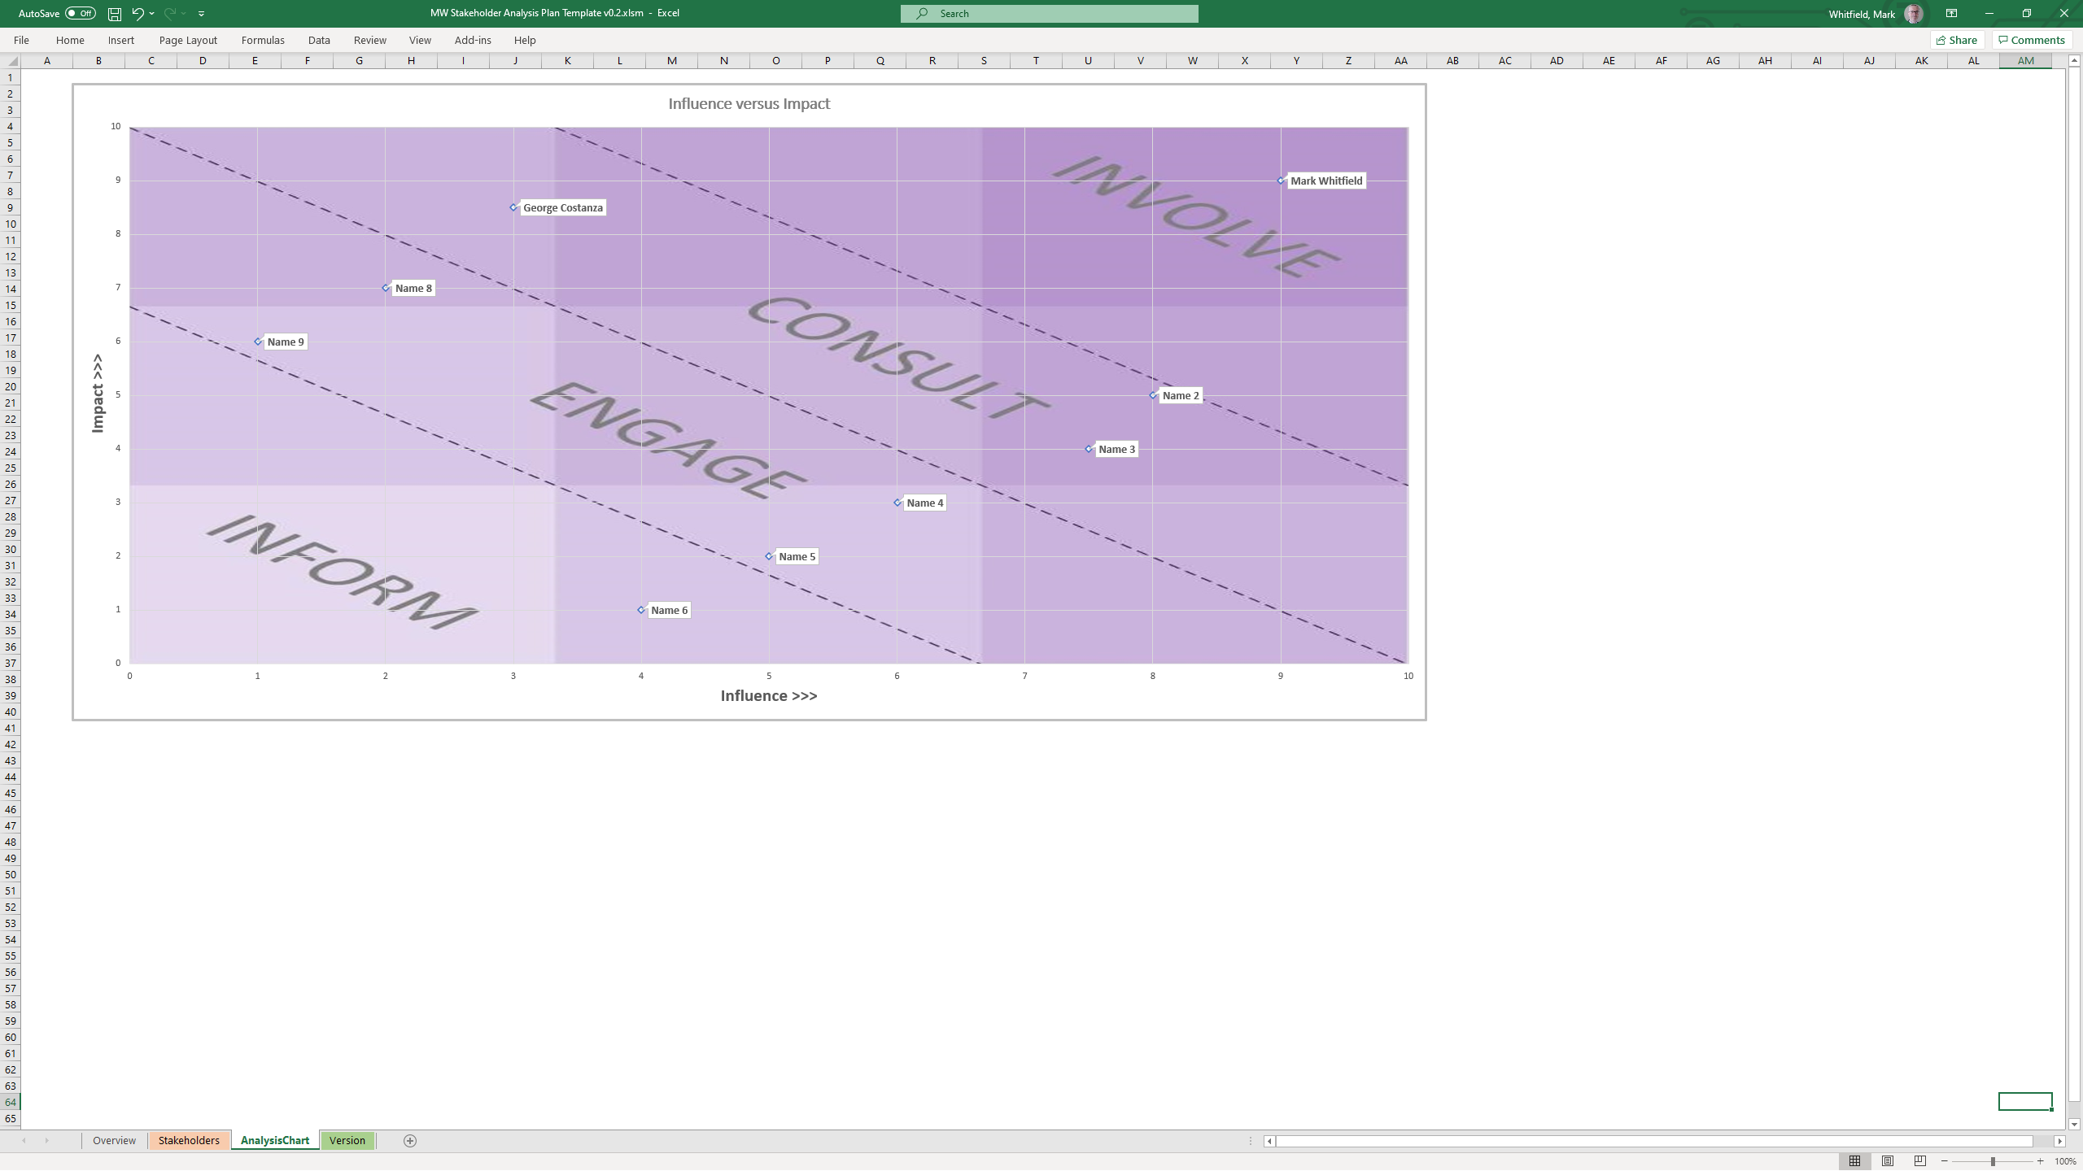Click the Save icon in the title bar
This screenshot has width=2083, height=1171.
(115, 14)
